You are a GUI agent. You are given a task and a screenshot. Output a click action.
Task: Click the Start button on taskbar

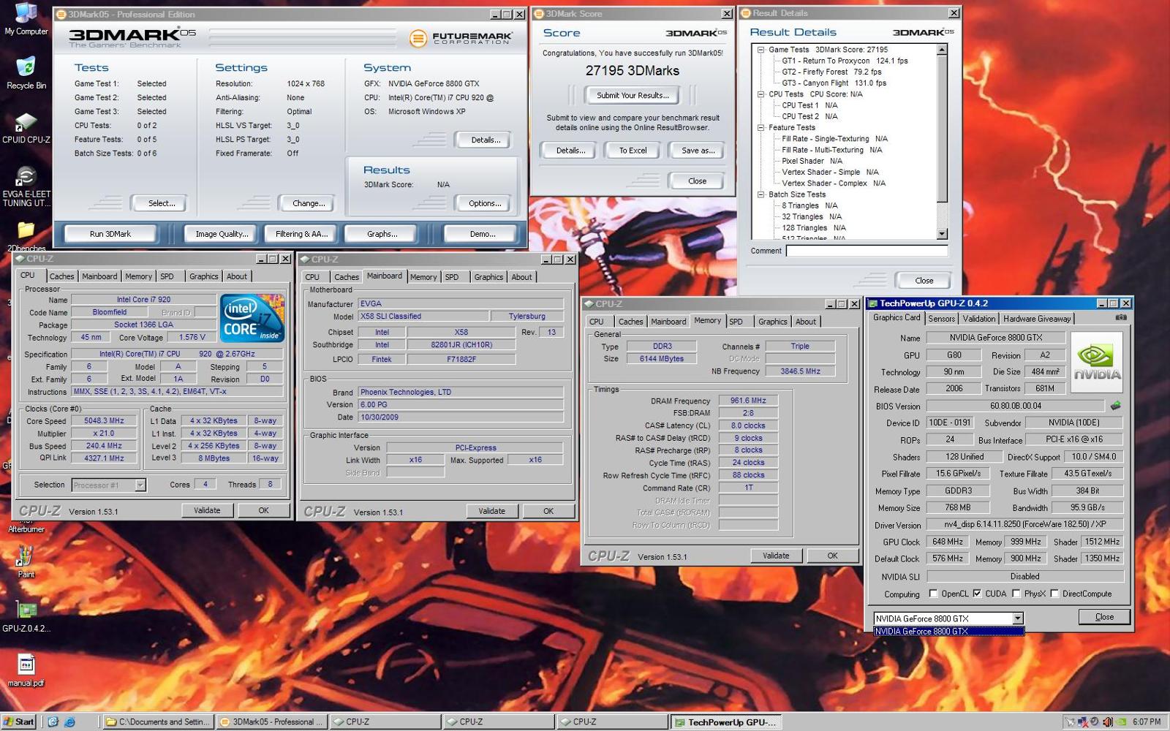[x=18, y=721]
